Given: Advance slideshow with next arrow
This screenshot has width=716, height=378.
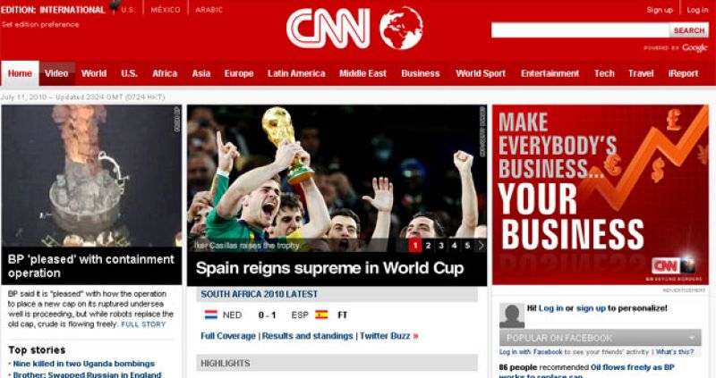Looking at the screenshot, I should click(481, 246).
